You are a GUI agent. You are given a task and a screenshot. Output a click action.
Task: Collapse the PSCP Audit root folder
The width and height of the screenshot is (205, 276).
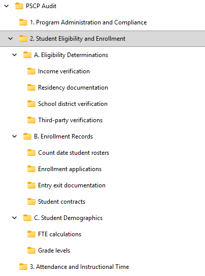7,6
